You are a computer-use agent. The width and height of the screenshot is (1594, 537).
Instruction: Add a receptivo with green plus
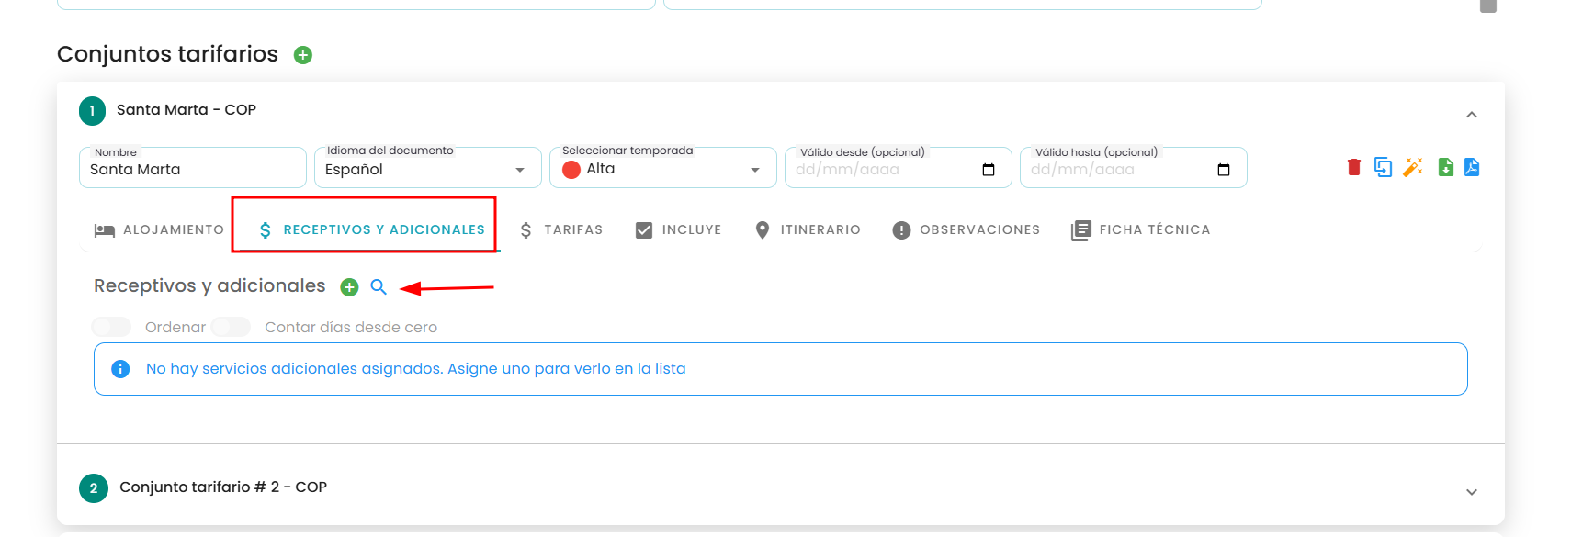point(349,287)
